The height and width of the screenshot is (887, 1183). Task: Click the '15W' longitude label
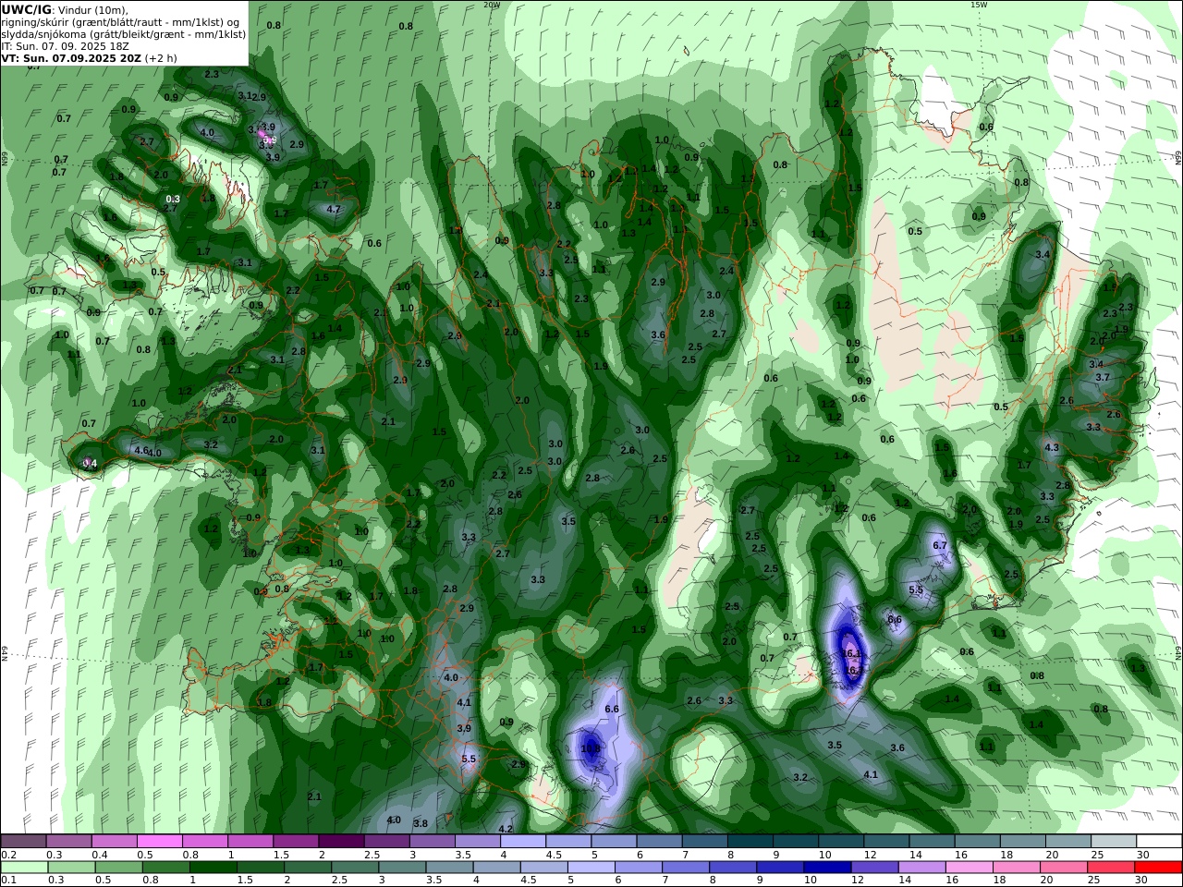979,5
